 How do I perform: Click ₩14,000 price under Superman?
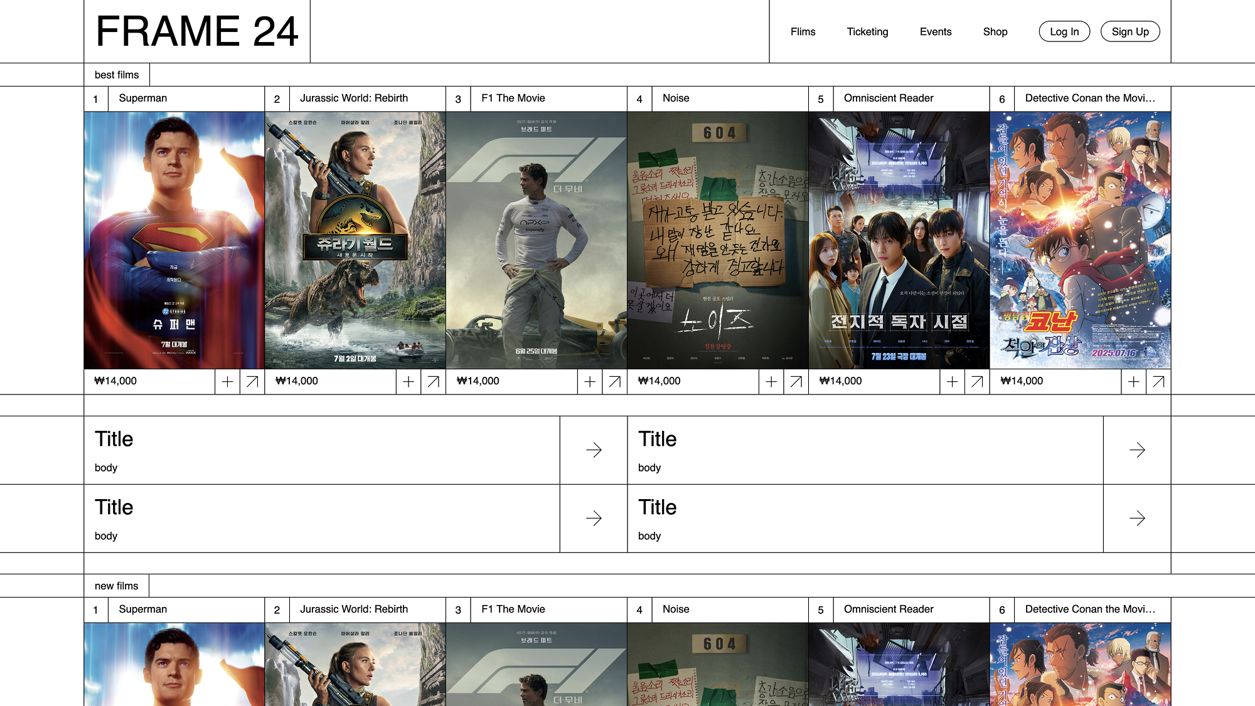pos(115,381)
